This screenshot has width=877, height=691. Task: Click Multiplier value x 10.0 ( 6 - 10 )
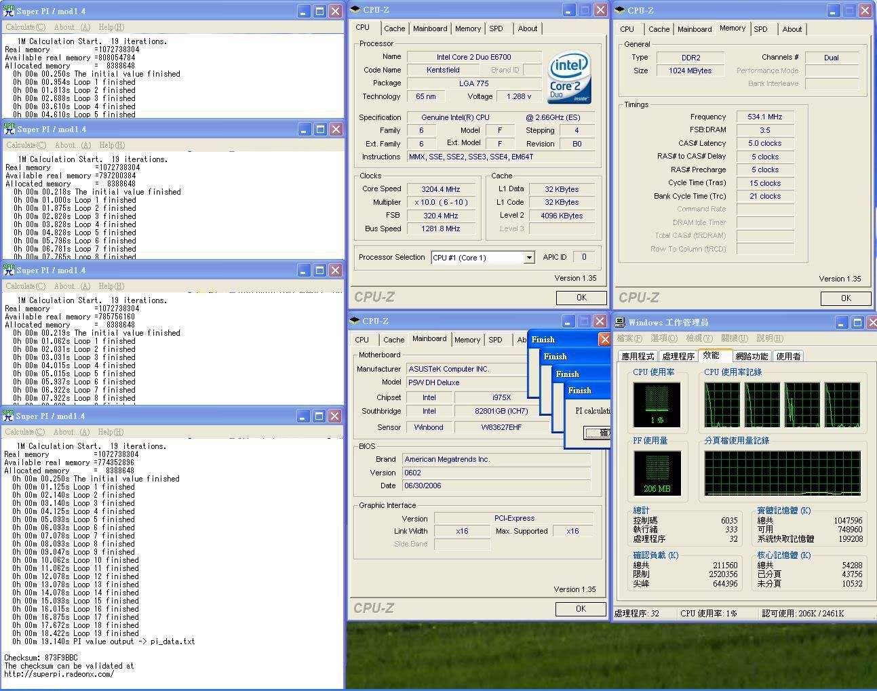coord(441,202)
